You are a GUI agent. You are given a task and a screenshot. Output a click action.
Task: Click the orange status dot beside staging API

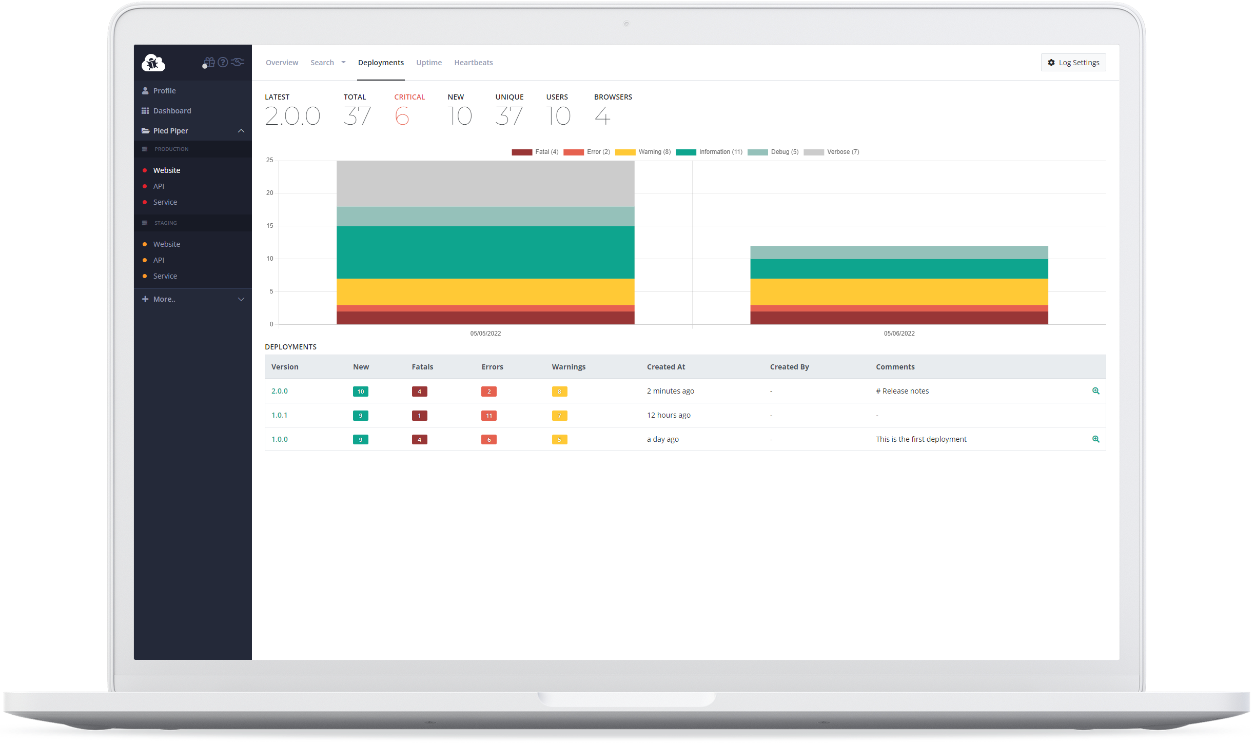click(x=146, y=260)
